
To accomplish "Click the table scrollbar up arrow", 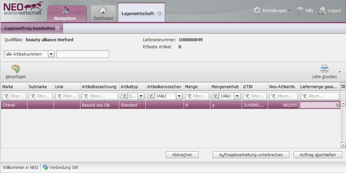I will 343,103.
